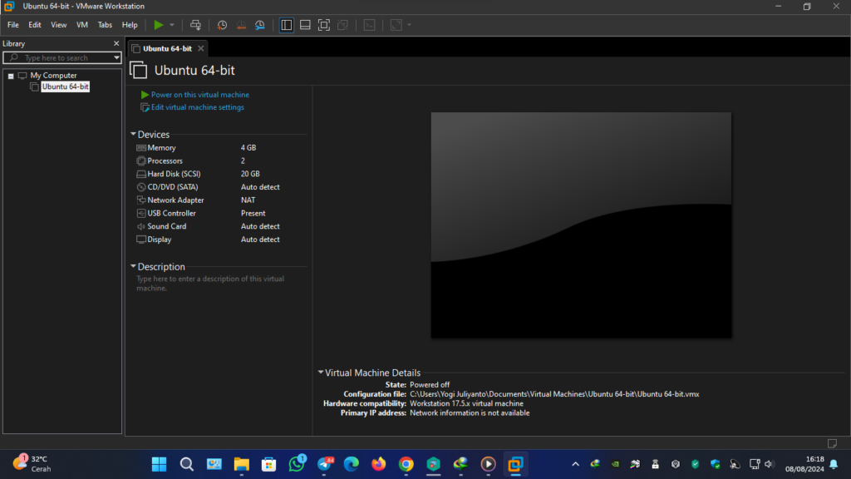
Task: Toggle the thumbnail bar display icon
Action: click(306, 25)
